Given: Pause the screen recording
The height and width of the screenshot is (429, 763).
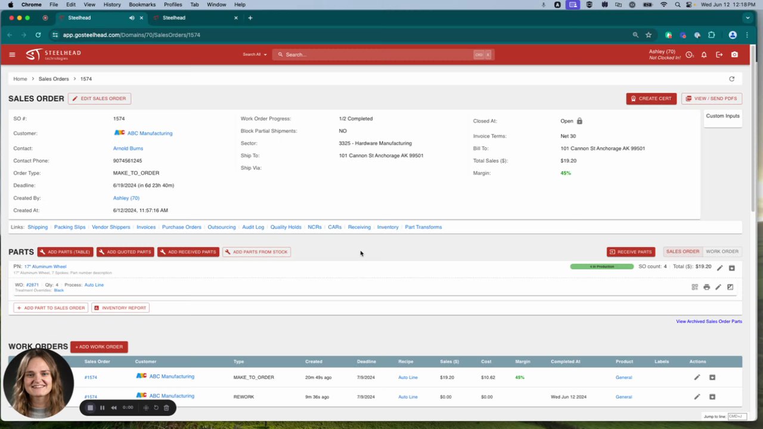Looking at the screenshot, I should tap(102, 408).
